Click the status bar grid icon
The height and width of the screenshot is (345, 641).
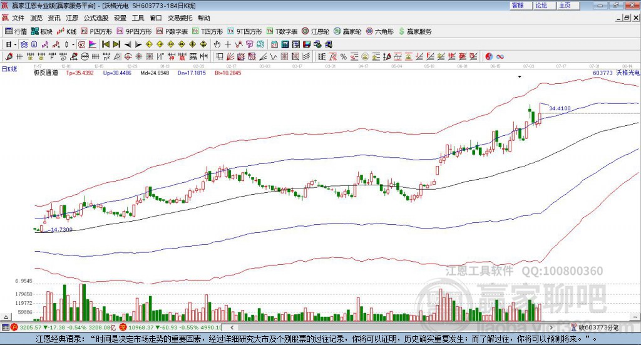[5, 327]
